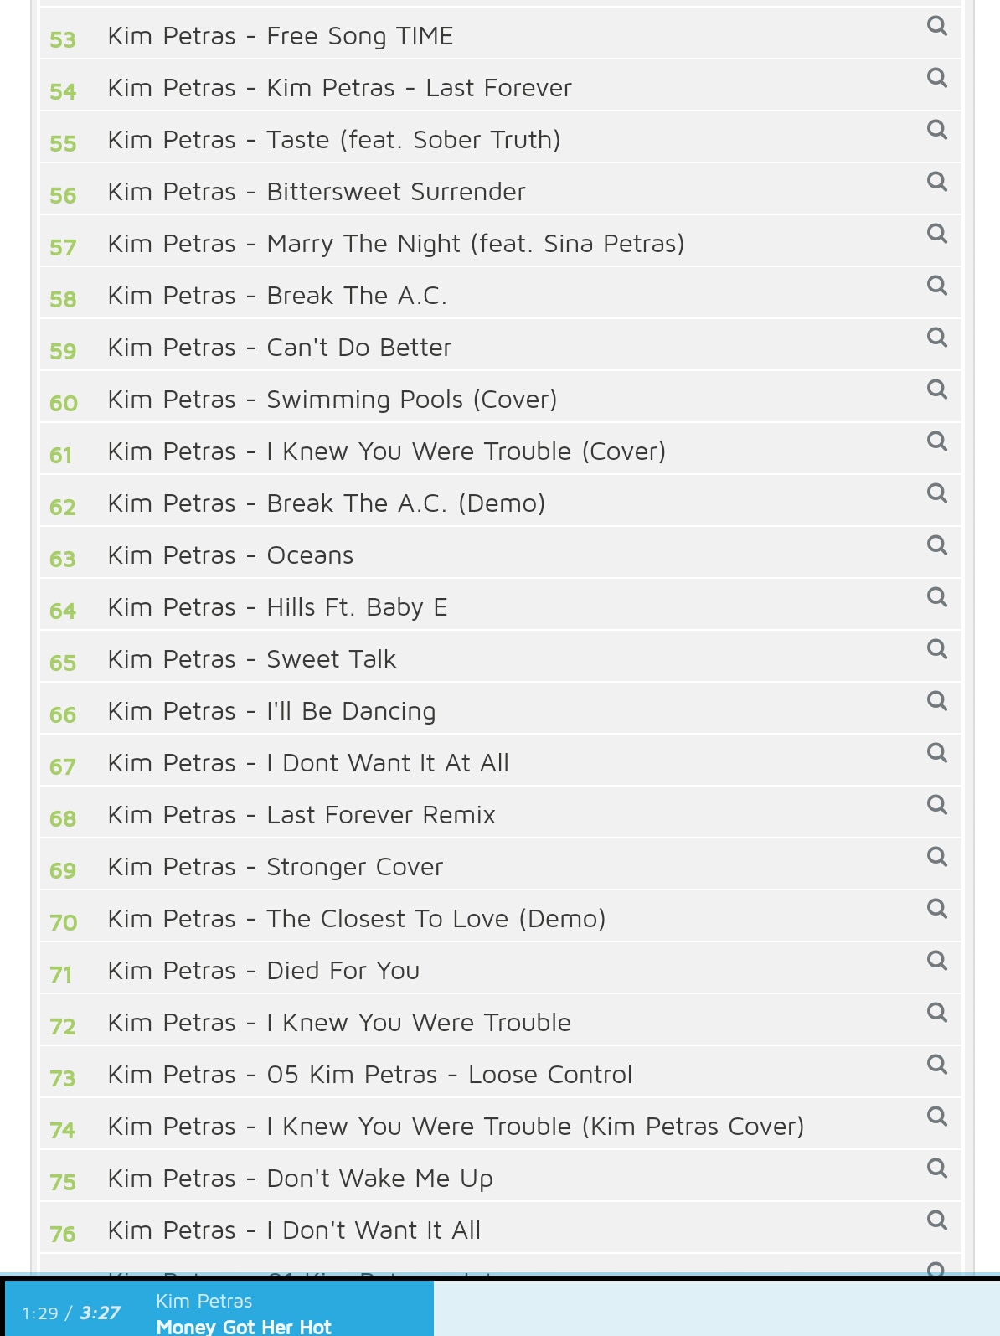Click magnifier for Stronger Cover row
Viewport: 1000px width, 1336px height.
937,857
